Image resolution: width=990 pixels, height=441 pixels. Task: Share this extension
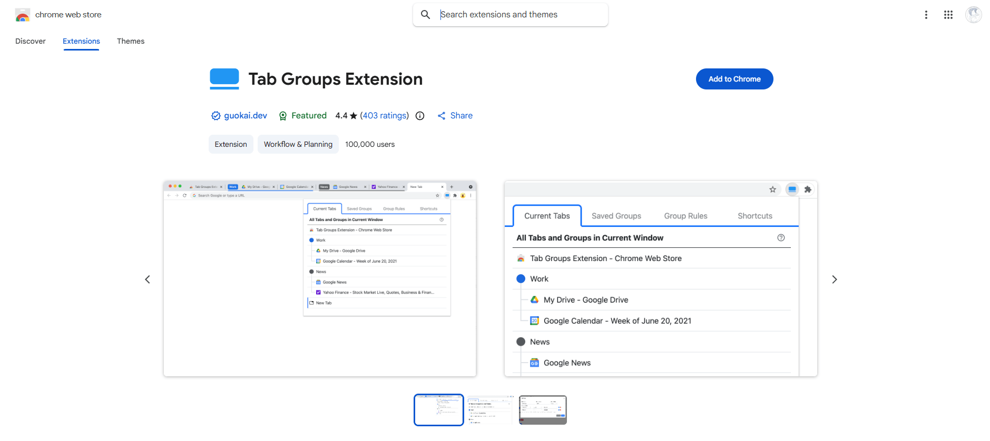[x=455, y=116]
